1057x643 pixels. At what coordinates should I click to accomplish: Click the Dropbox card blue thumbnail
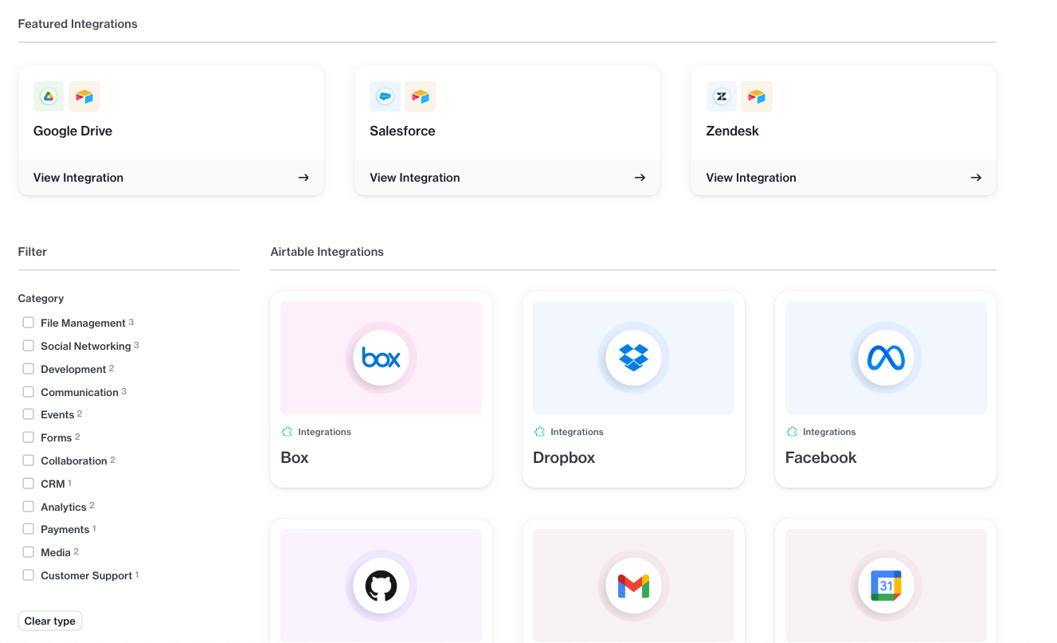(633, 358)
